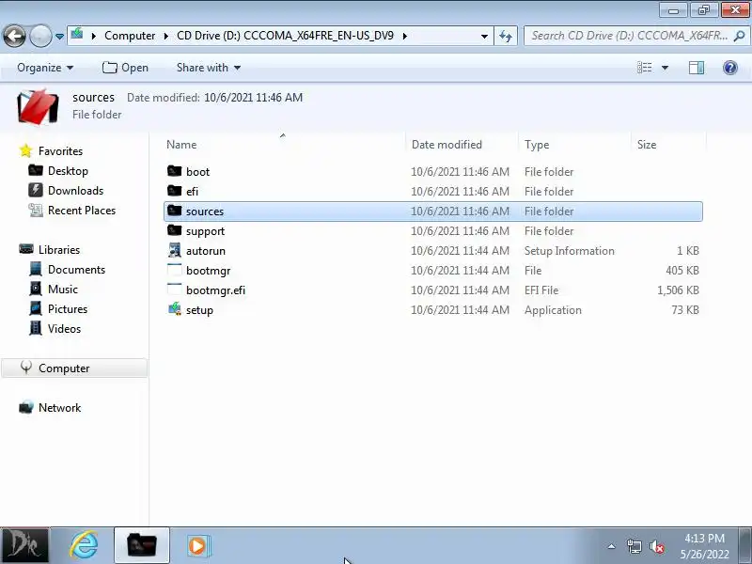Click the Forward navigation button
Viewport: 752px width, 564px height.
coord(40,36)
